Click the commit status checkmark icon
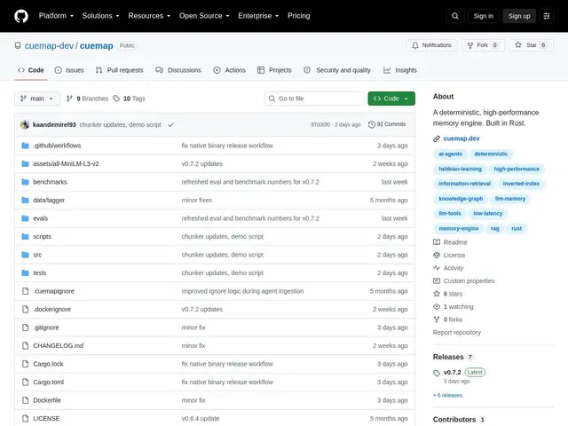This screenshot has width=568, height=426. coord(170,124)
